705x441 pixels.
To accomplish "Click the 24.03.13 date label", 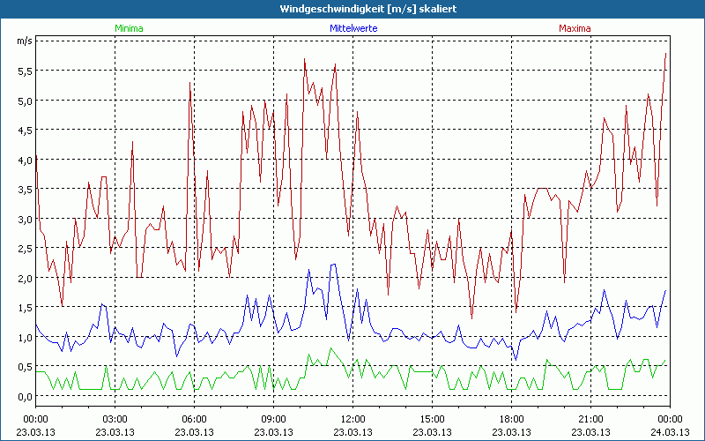I will tap(670, 431).
